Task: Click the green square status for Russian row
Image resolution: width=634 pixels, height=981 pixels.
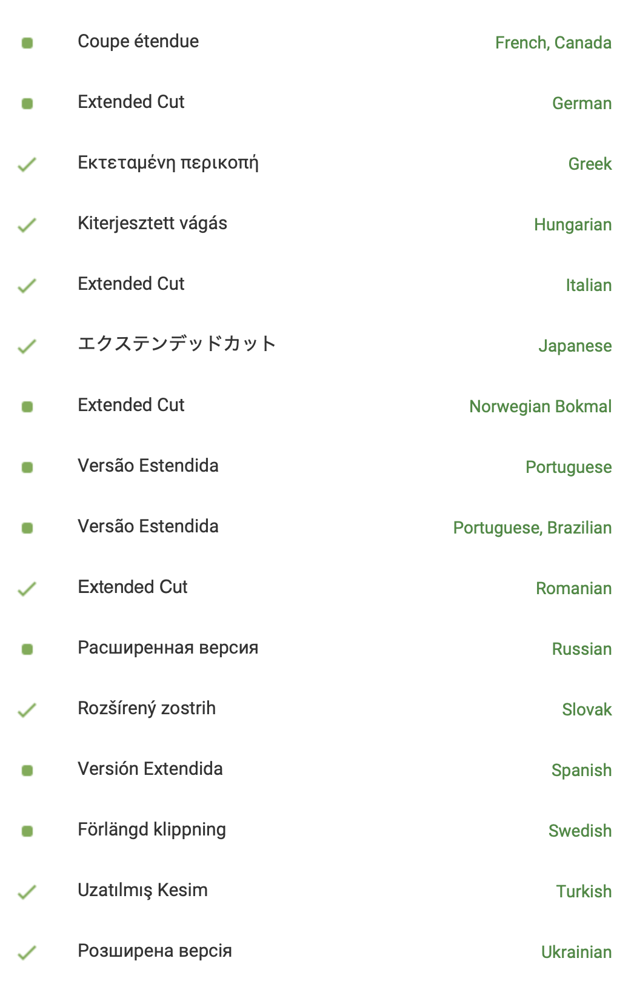Action: pyautogui.click(x=27, y=649)
